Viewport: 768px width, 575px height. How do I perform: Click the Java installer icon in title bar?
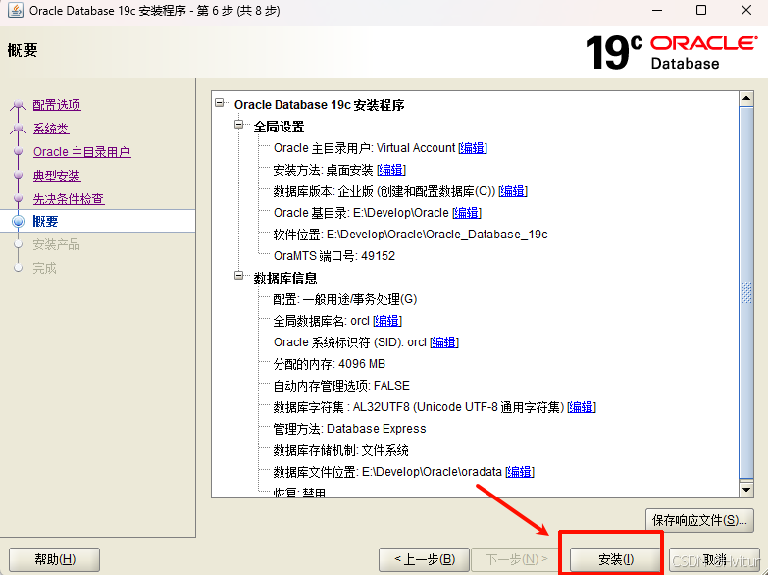point(15,10)
